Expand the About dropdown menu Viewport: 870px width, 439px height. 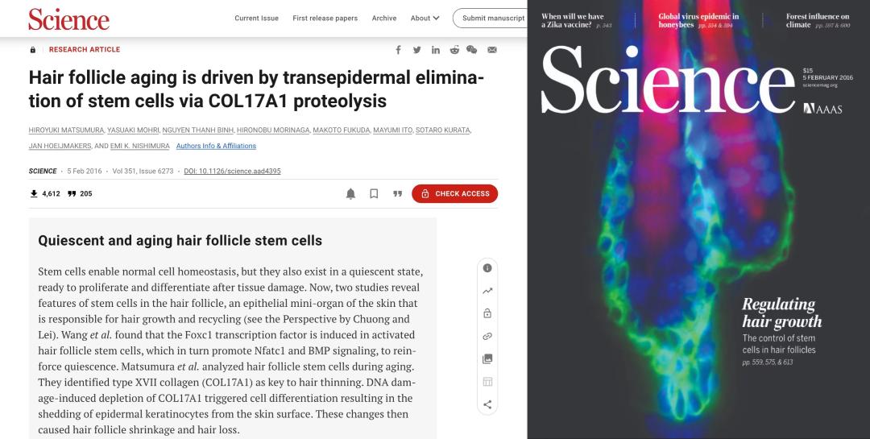tap(425, 19)
